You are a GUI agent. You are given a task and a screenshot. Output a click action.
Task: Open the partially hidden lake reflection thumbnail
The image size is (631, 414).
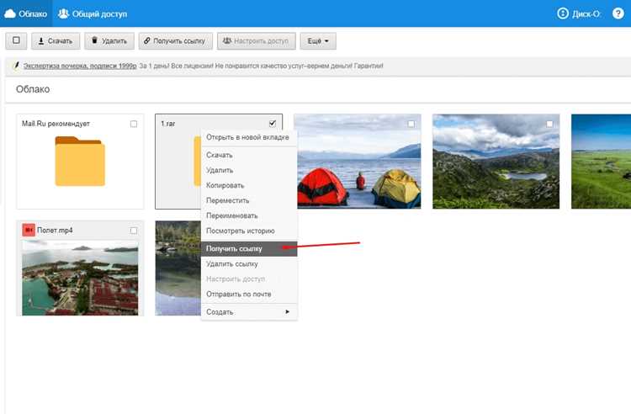point(178,268)
